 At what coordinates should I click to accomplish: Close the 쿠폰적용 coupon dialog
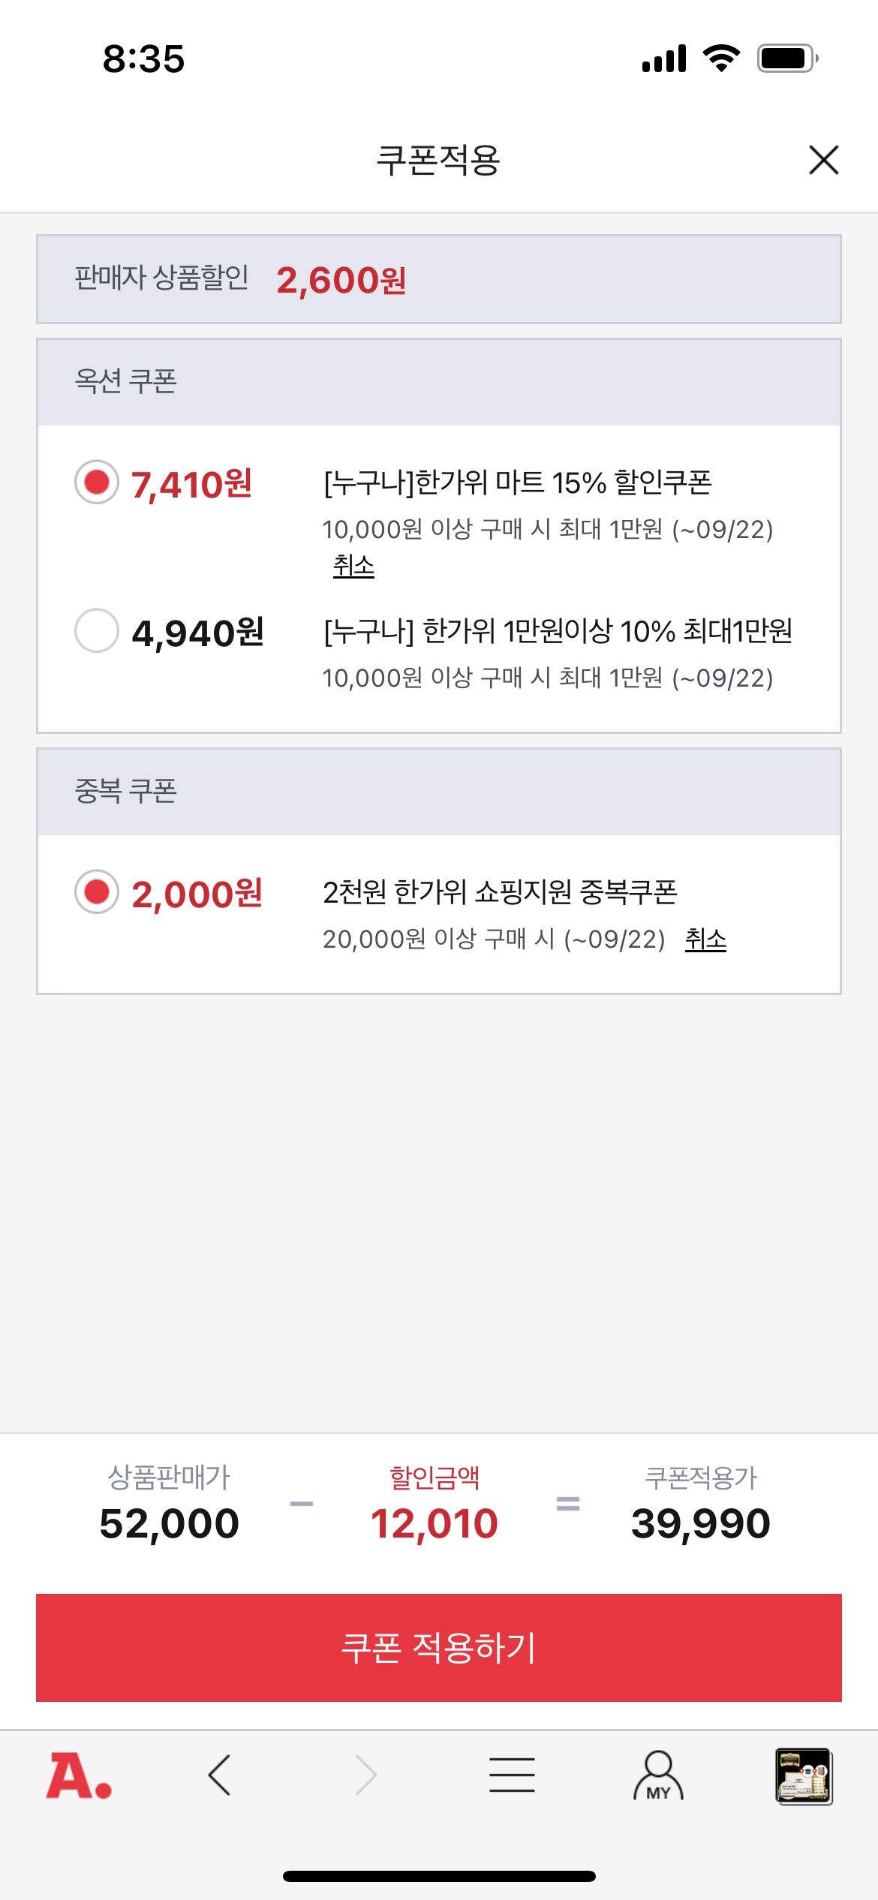coord(823,160)
